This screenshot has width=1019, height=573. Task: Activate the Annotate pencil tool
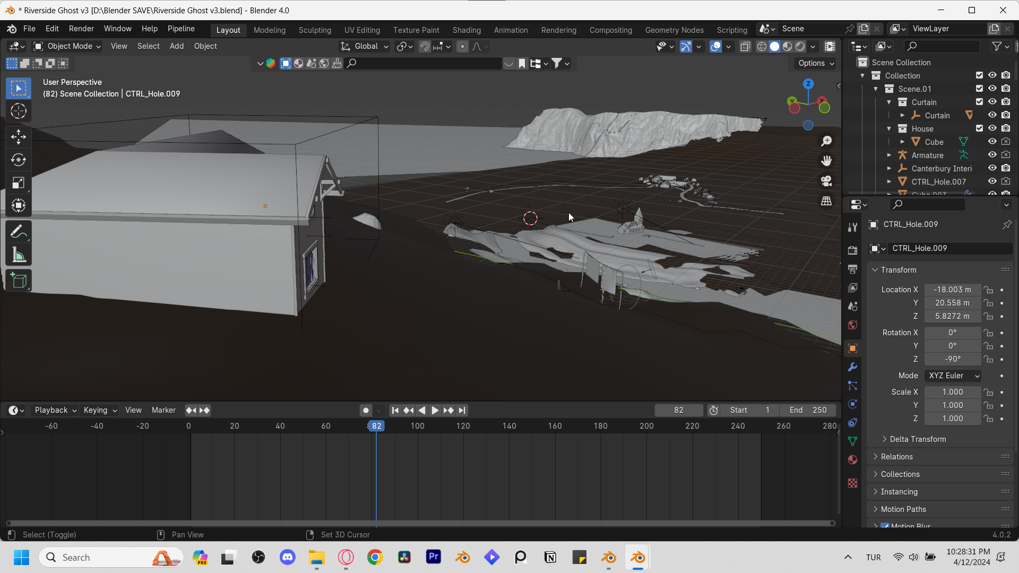coord(19,232)
